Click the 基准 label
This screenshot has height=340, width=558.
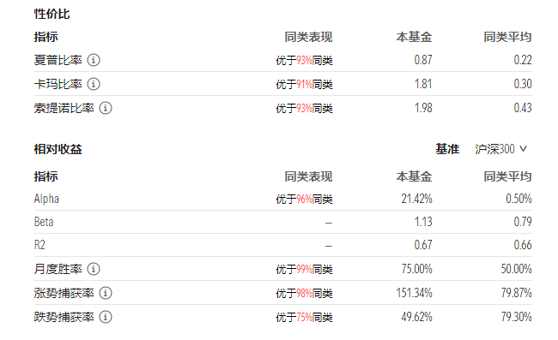pos(447,149)
